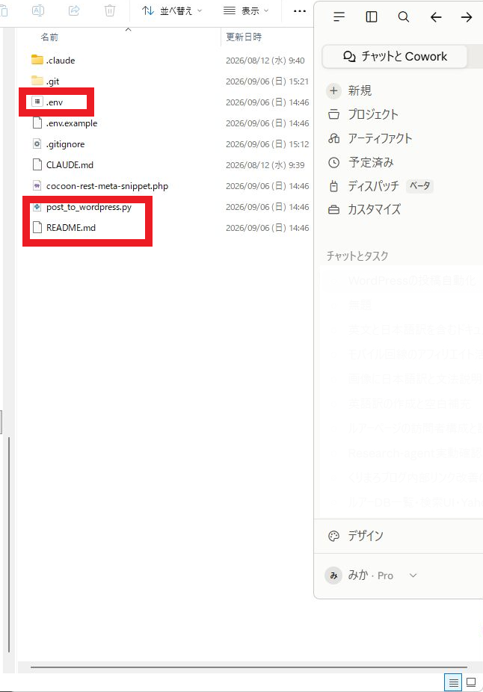The width and height of the screenshot is (483, 692).
Task: Open ディスパッチ beta item
Action: (381, 186)
